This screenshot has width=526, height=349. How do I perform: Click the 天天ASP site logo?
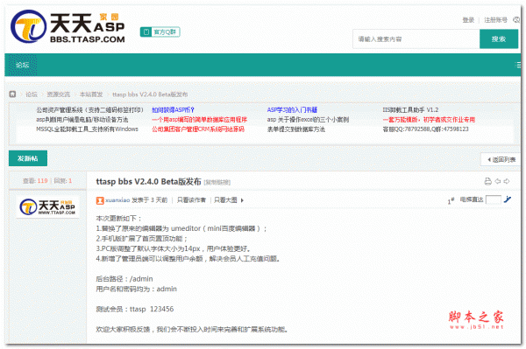[68, 27]
